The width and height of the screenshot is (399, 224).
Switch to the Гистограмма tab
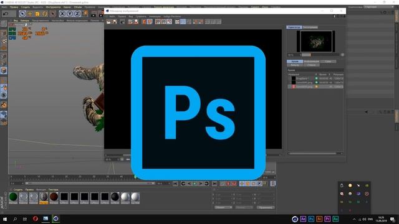[x=310, y=27]
